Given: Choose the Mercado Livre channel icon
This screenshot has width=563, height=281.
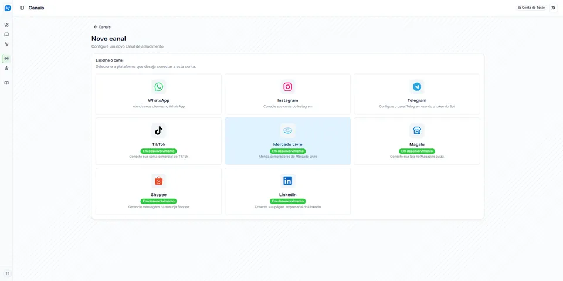Looking at the screenshot, I should click(x=287, y=130).
